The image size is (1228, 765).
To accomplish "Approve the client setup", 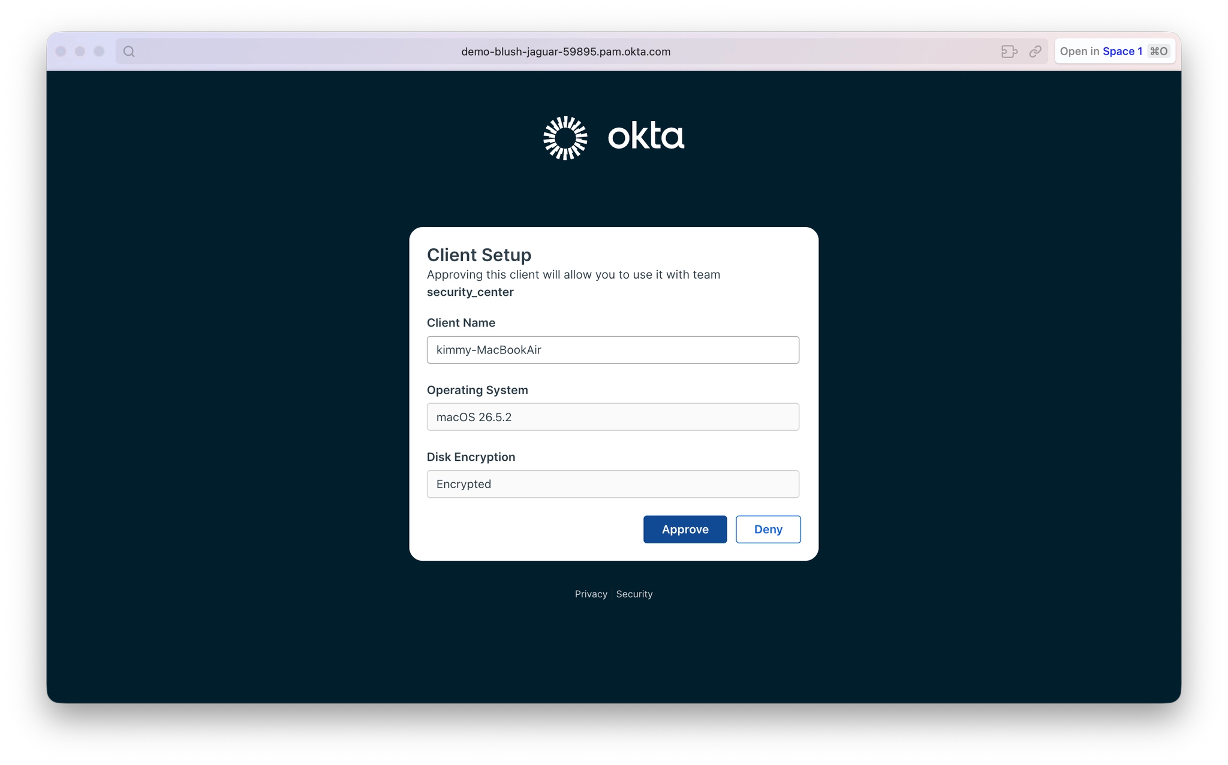I will (685, 530).
